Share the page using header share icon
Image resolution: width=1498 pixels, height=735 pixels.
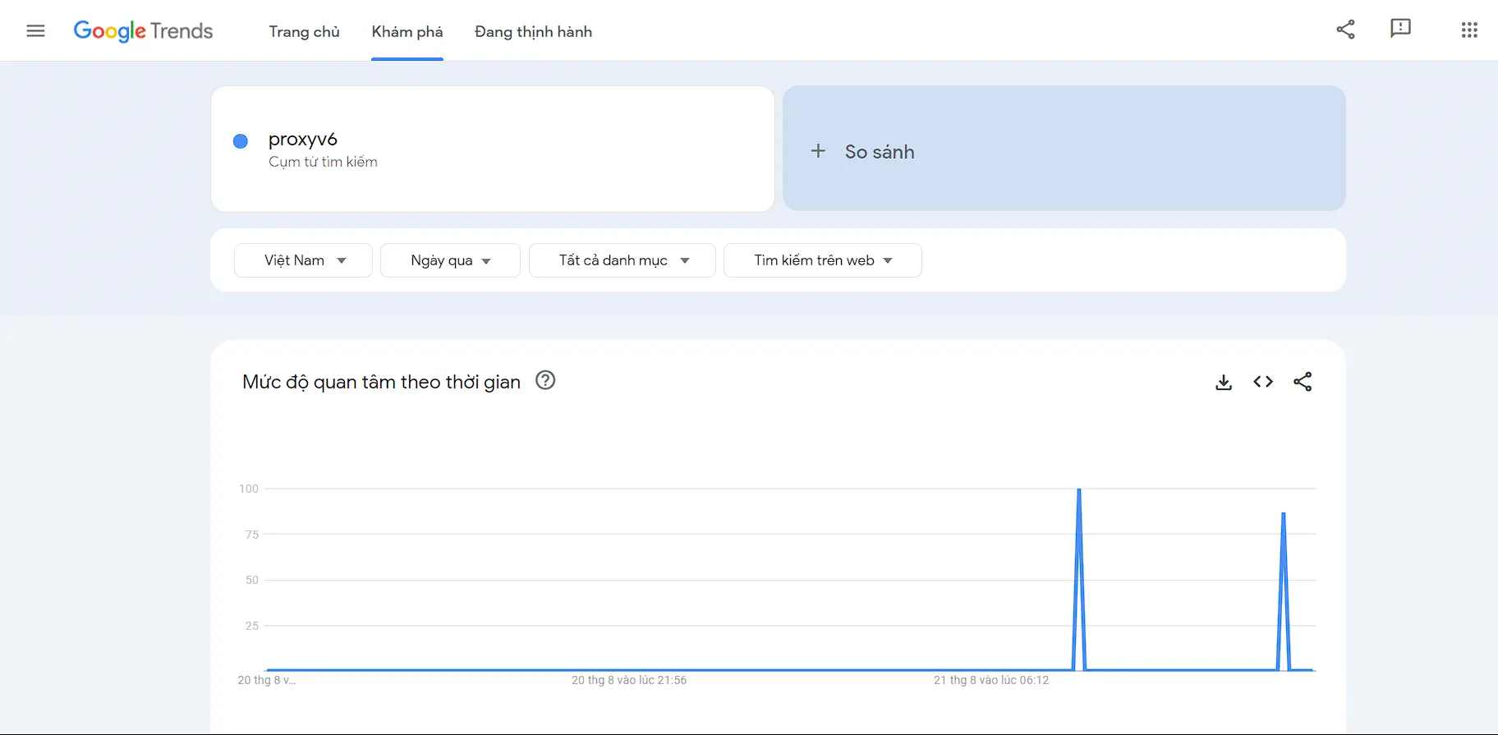pyautogui.click(x=1345, y=30)
